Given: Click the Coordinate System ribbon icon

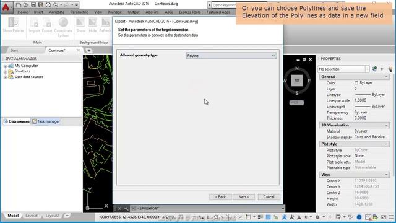Looking at the screenshot, I should point(63,27).
